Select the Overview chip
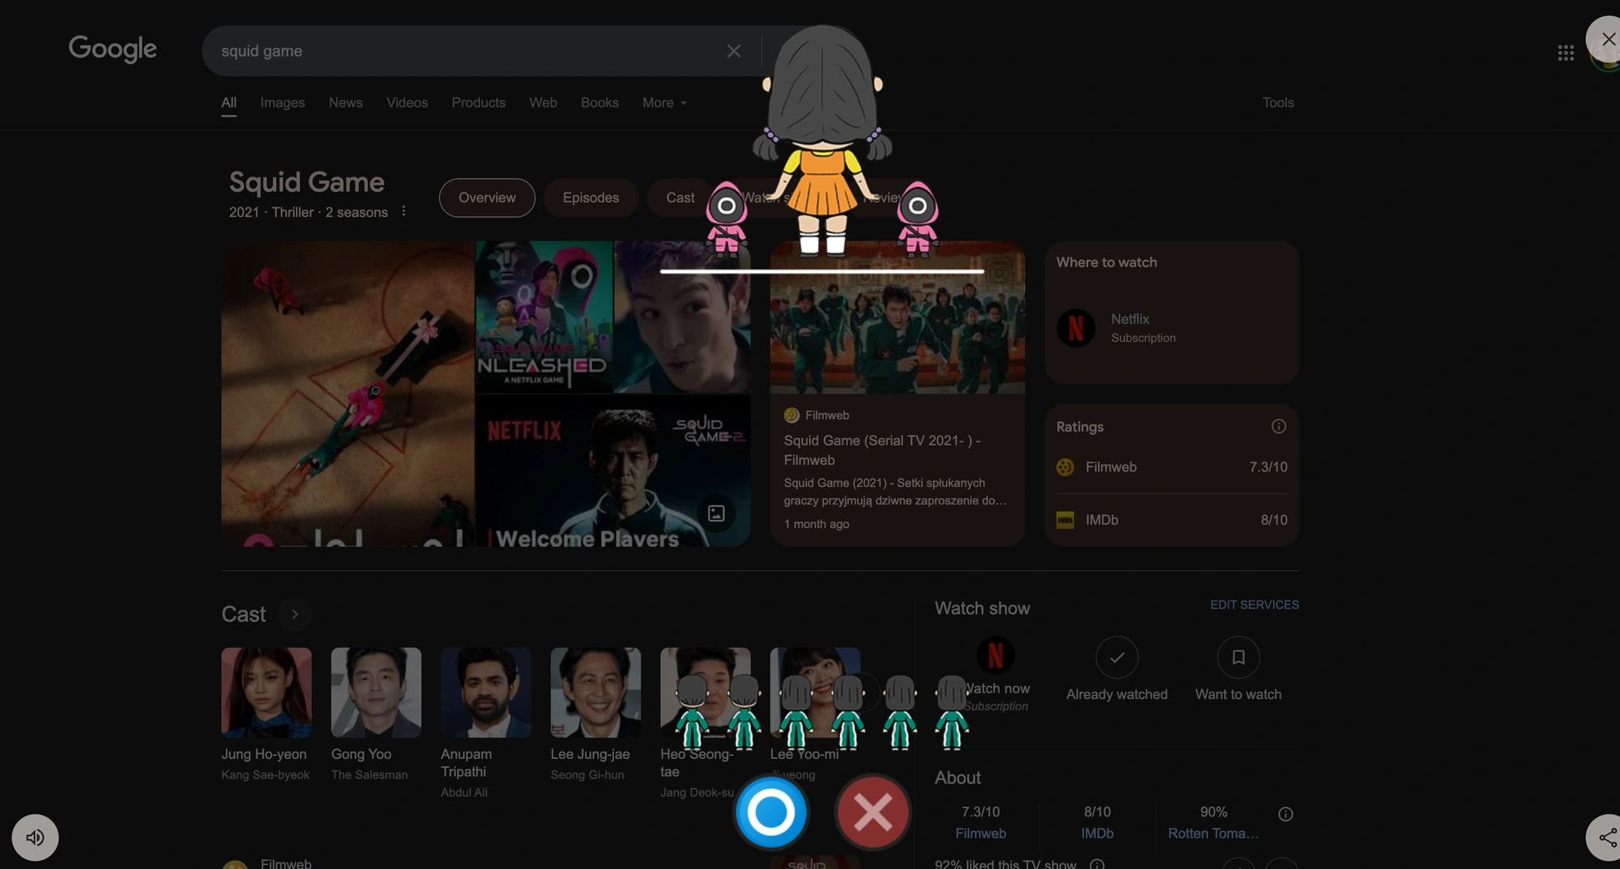This screenshot has width=1620, height=869. pos(487,198)
